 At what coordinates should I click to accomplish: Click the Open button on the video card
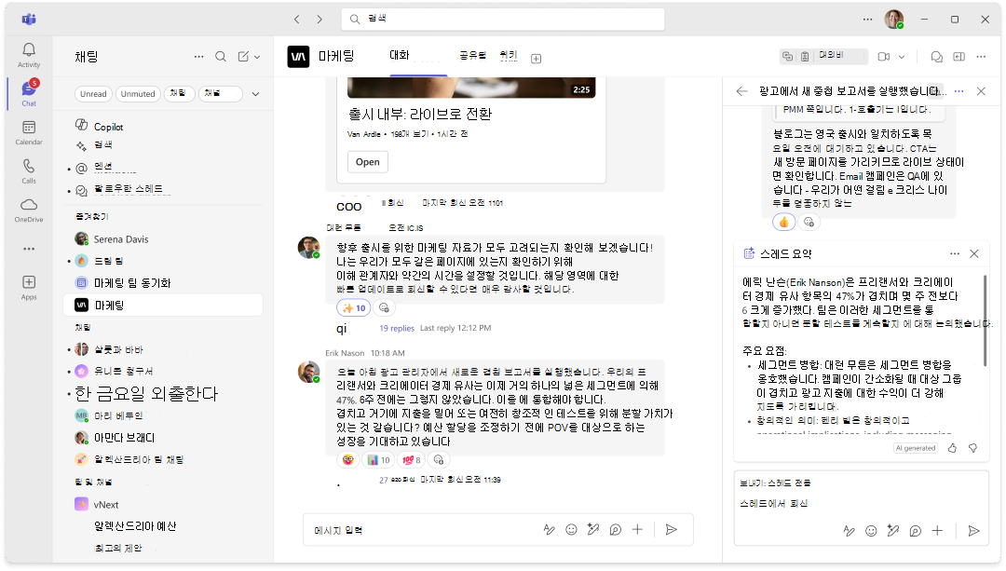point(368,162)
